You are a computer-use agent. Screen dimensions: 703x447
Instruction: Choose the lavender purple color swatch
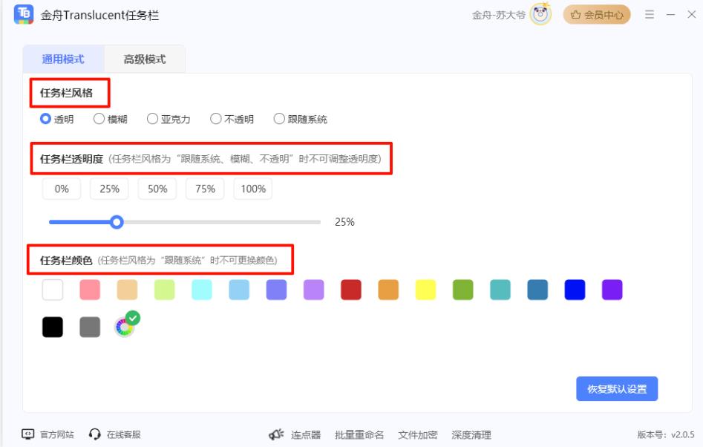coord(313,290)
